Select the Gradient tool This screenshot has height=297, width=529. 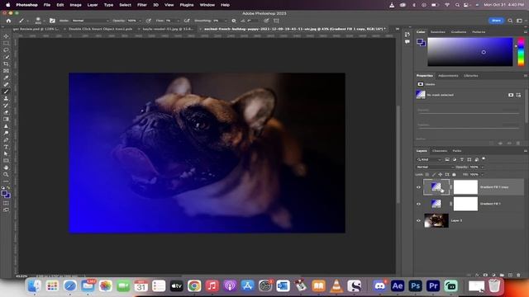pyautogui.click(x=6, y=119)
